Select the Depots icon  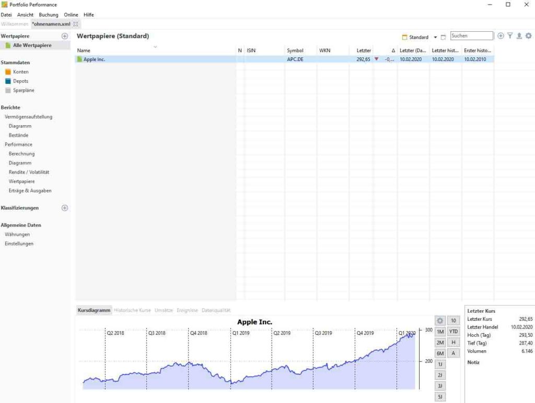coord(8,81)
